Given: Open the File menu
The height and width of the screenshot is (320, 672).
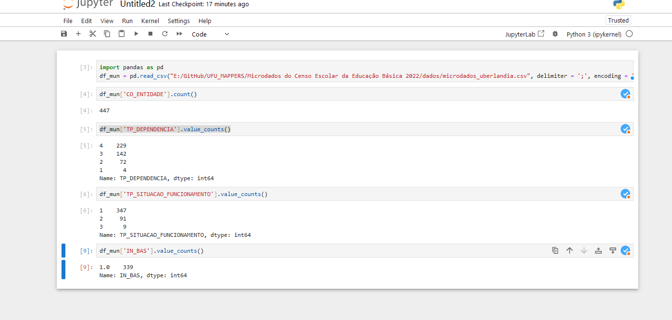Looking at the screenshot, I should click(x=68, y=21).
